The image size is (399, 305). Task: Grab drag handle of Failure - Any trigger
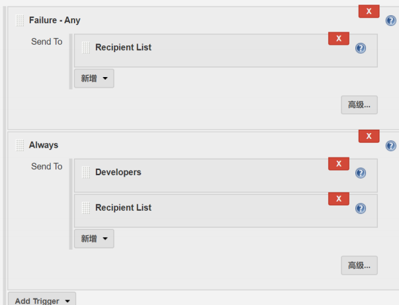20,20
